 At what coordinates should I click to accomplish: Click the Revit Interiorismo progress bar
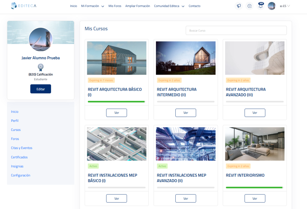click(x=255, y=187)
